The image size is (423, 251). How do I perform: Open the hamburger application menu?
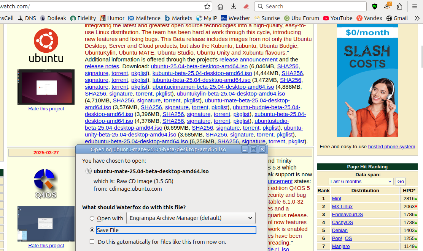coord(415,6)
